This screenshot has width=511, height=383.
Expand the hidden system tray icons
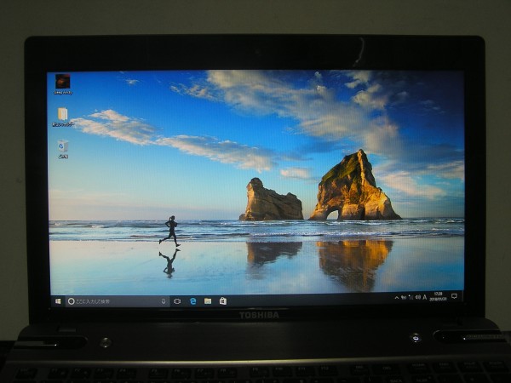(397, 298)
